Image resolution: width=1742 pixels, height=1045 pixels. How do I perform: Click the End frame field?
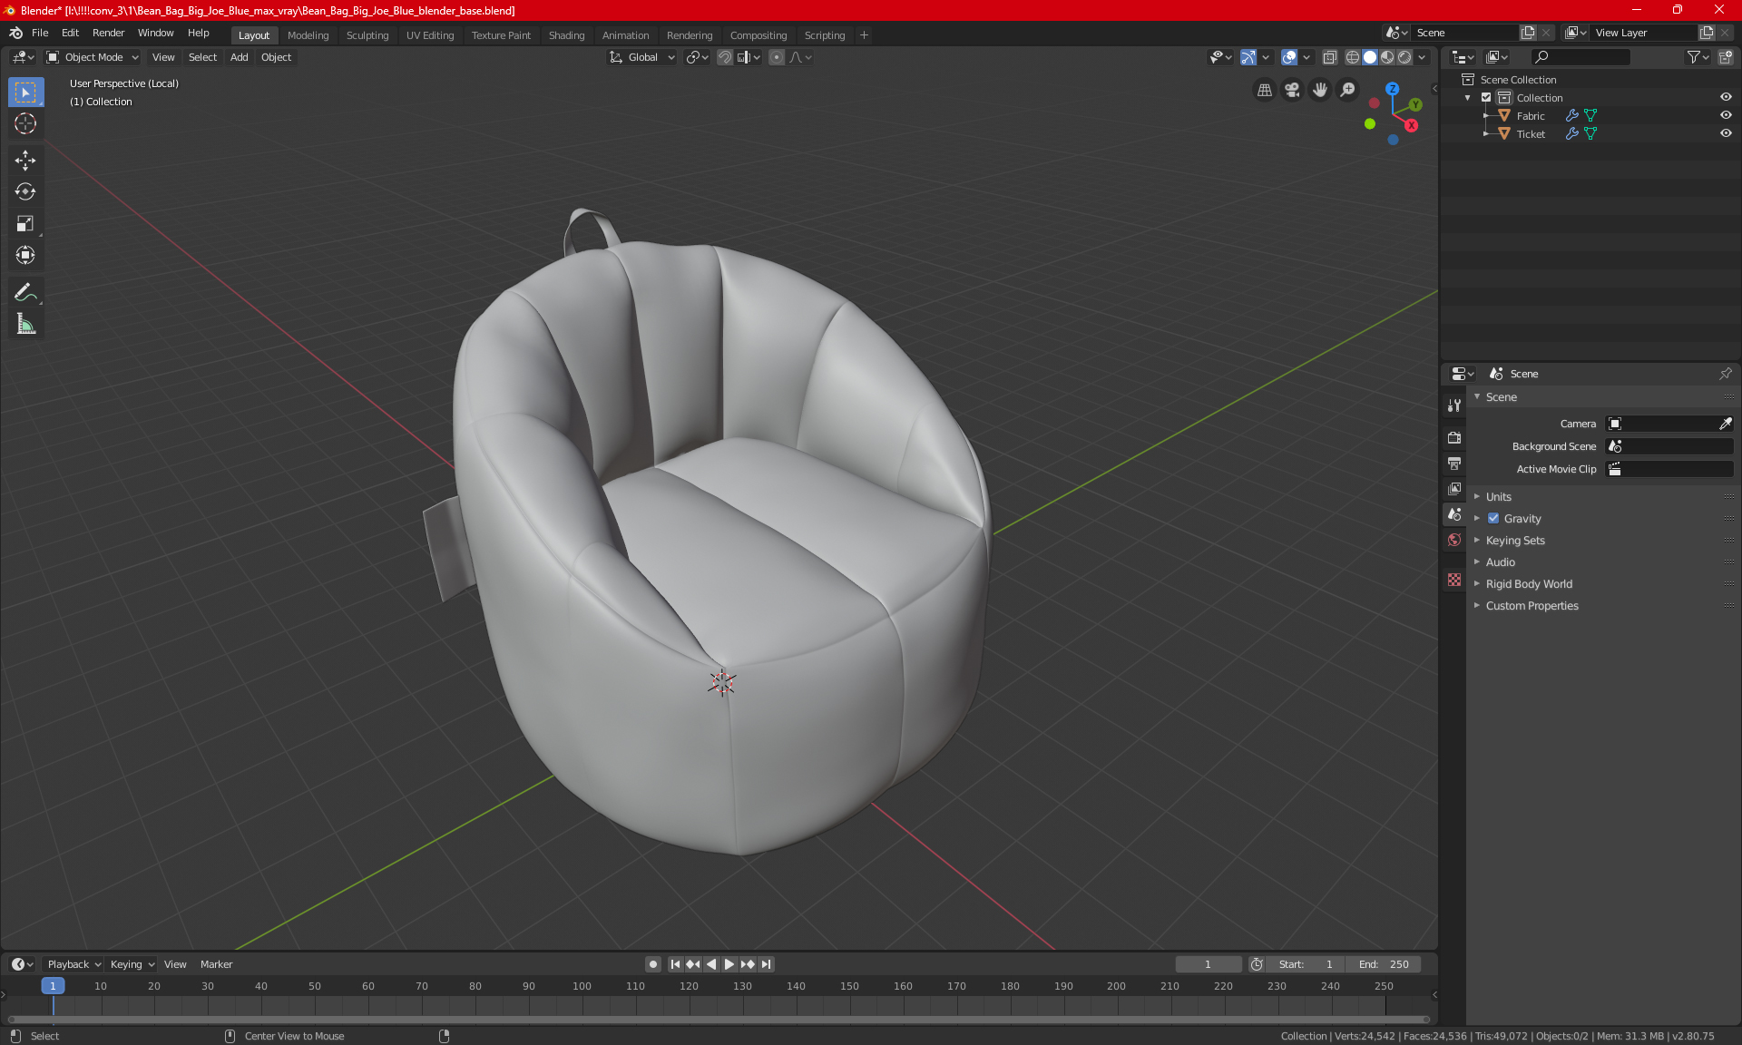(x=1384, y=964)
